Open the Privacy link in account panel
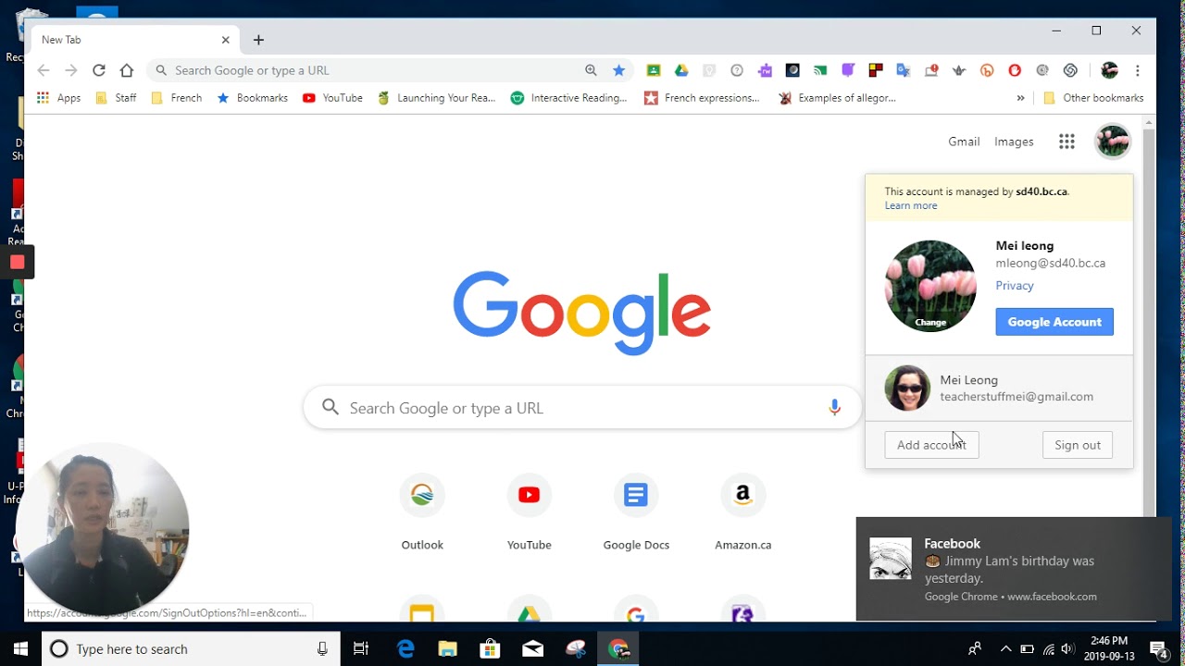The width and height of the screenshot is (1185, 666). point(1015,285)
